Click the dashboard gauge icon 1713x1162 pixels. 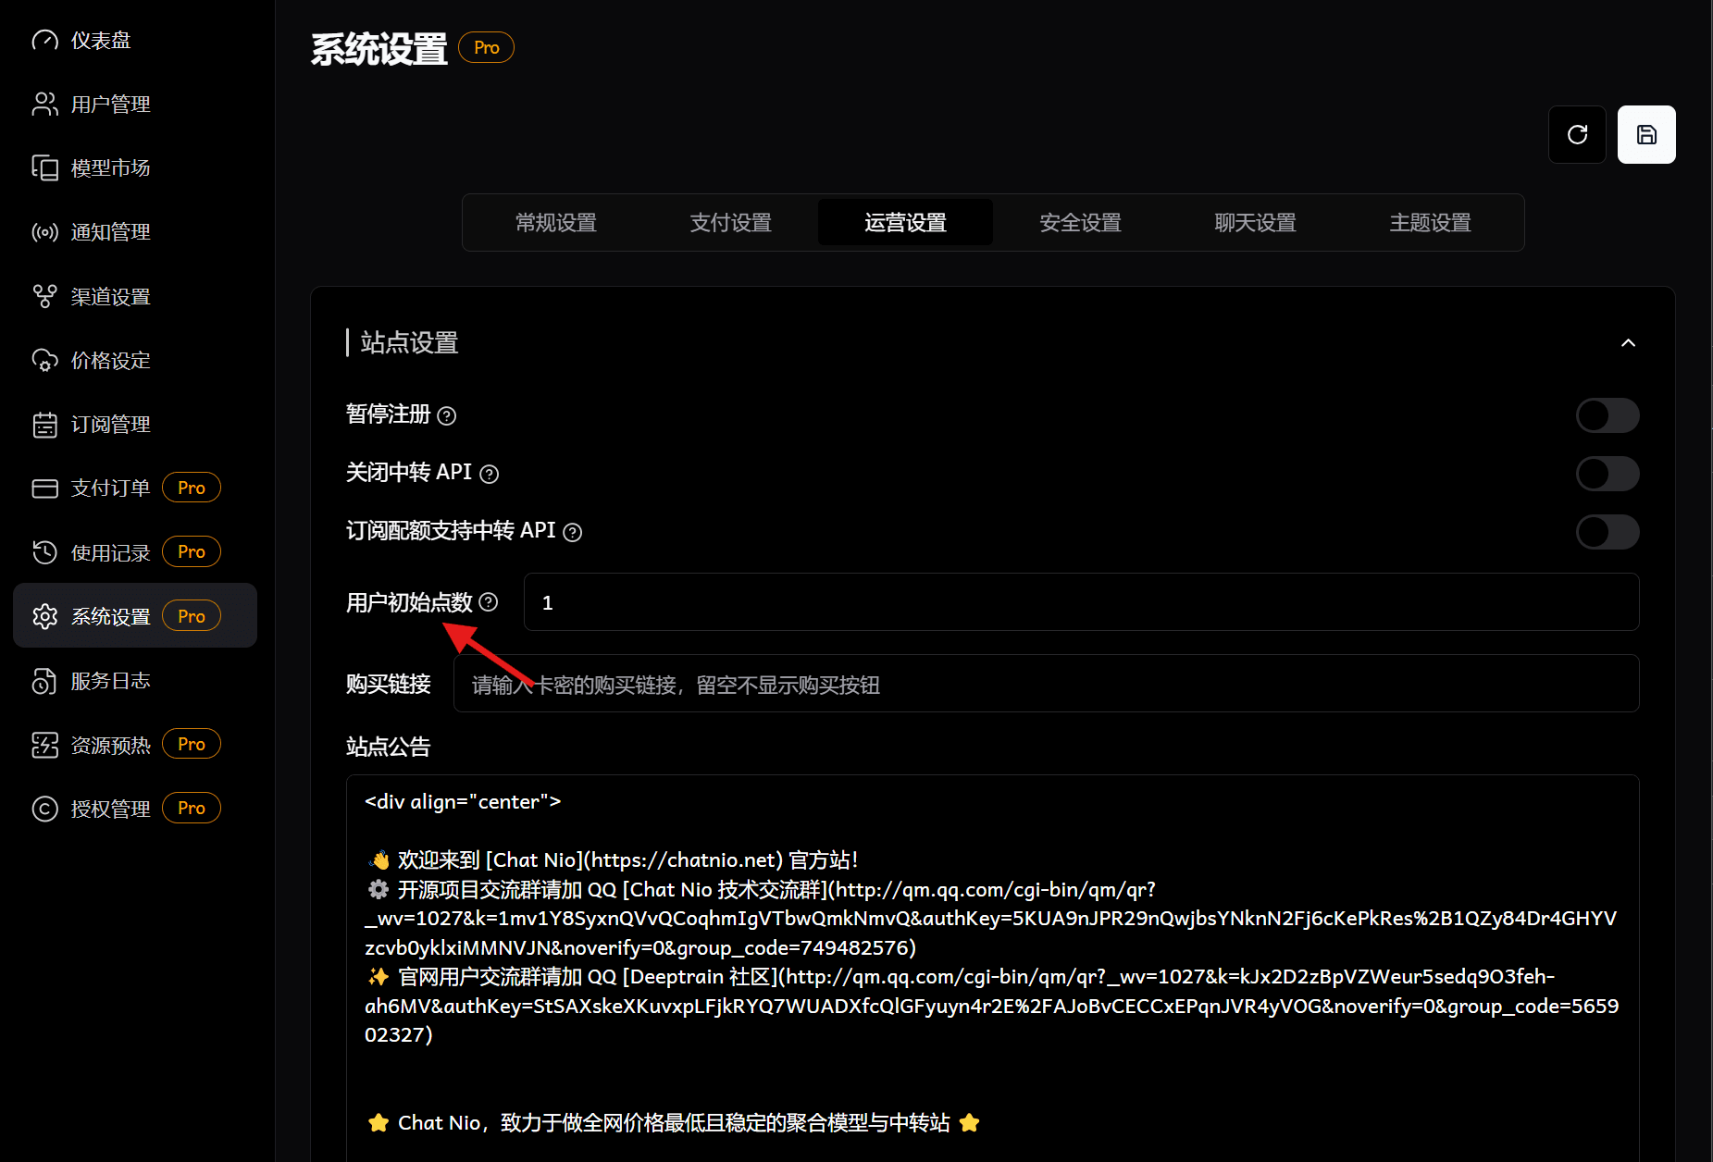(x=44, y=40)
